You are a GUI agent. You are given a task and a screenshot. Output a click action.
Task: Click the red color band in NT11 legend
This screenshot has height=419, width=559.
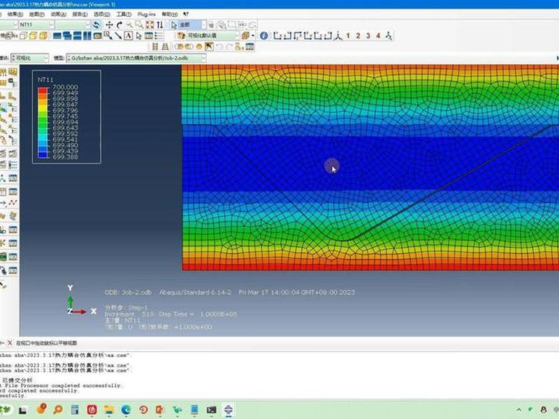43,91
